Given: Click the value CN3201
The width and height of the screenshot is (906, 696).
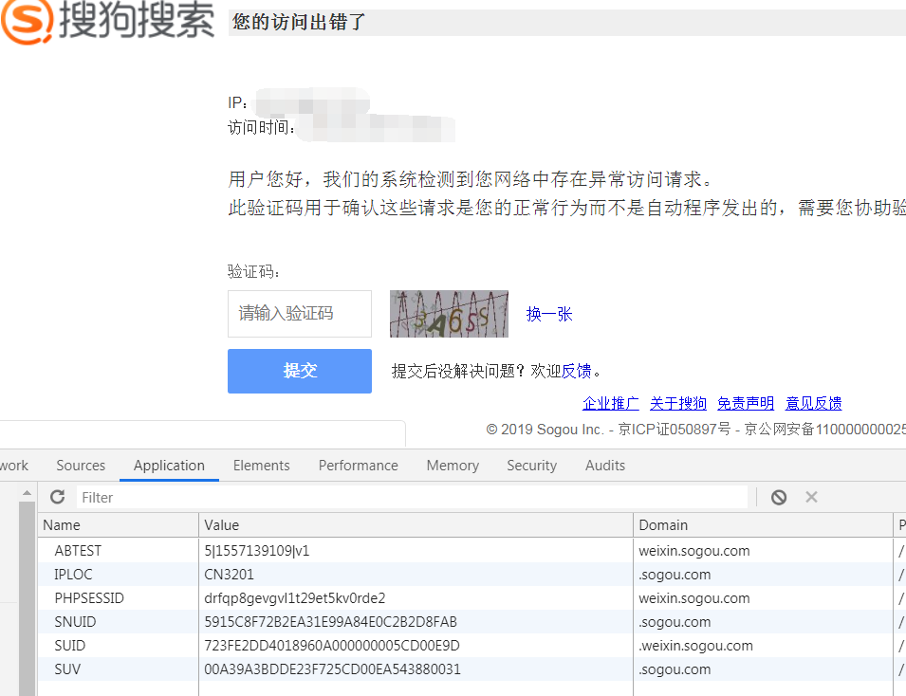Looking at the screenshot, I should (229, 575).
